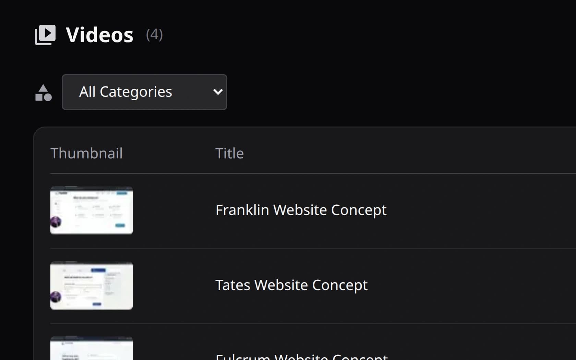Open the Tates Website Concept thumbnail

pos(92,286)
